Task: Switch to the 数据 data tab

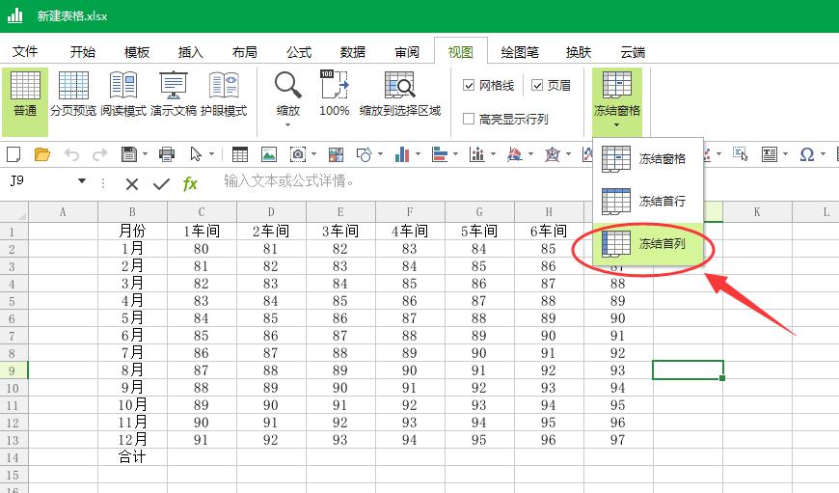Action: (x=353, y=52)
